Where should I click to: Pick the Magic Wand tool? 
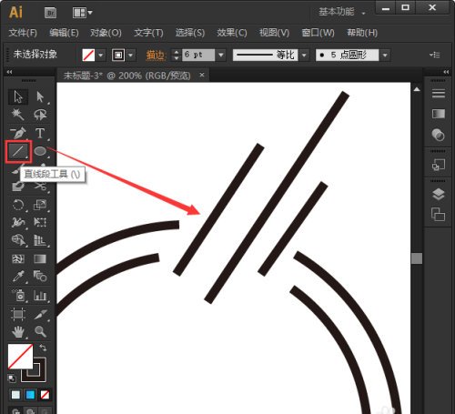tap(17, 115)
